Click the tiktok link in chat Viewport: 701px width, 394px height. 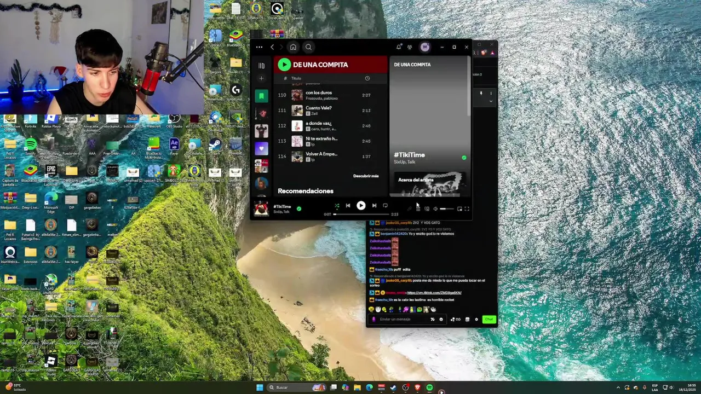[434, 293]
